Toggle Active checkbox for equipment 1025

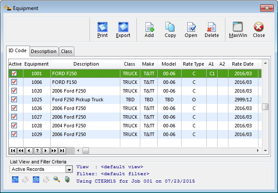tap(14, 100)
